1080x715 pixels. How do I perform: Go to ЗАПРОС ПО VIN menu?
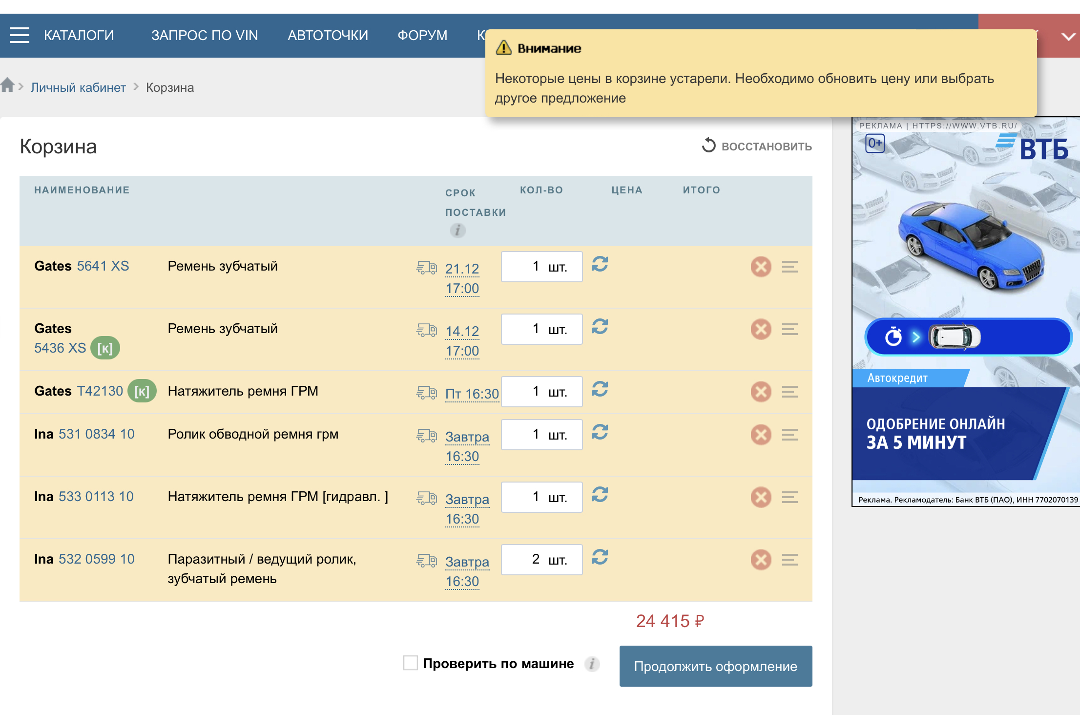pyautogui.click(x=205, y=35)
